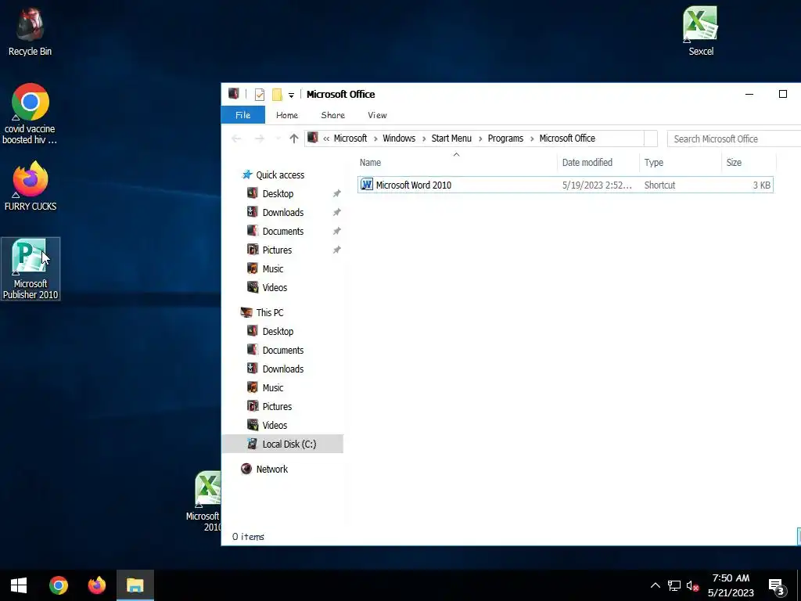Open Videos under This PC
The image size is (801, 601).
(x=275, y=425)
